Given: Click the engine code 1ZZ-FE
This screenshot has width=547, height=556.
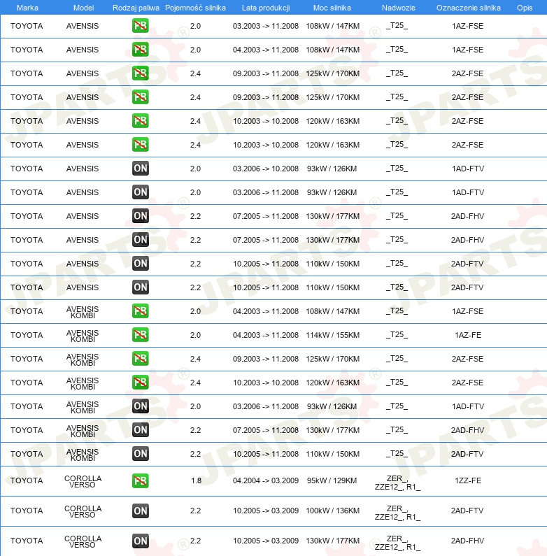Looking at the screenshot, I should click(468, 480).
